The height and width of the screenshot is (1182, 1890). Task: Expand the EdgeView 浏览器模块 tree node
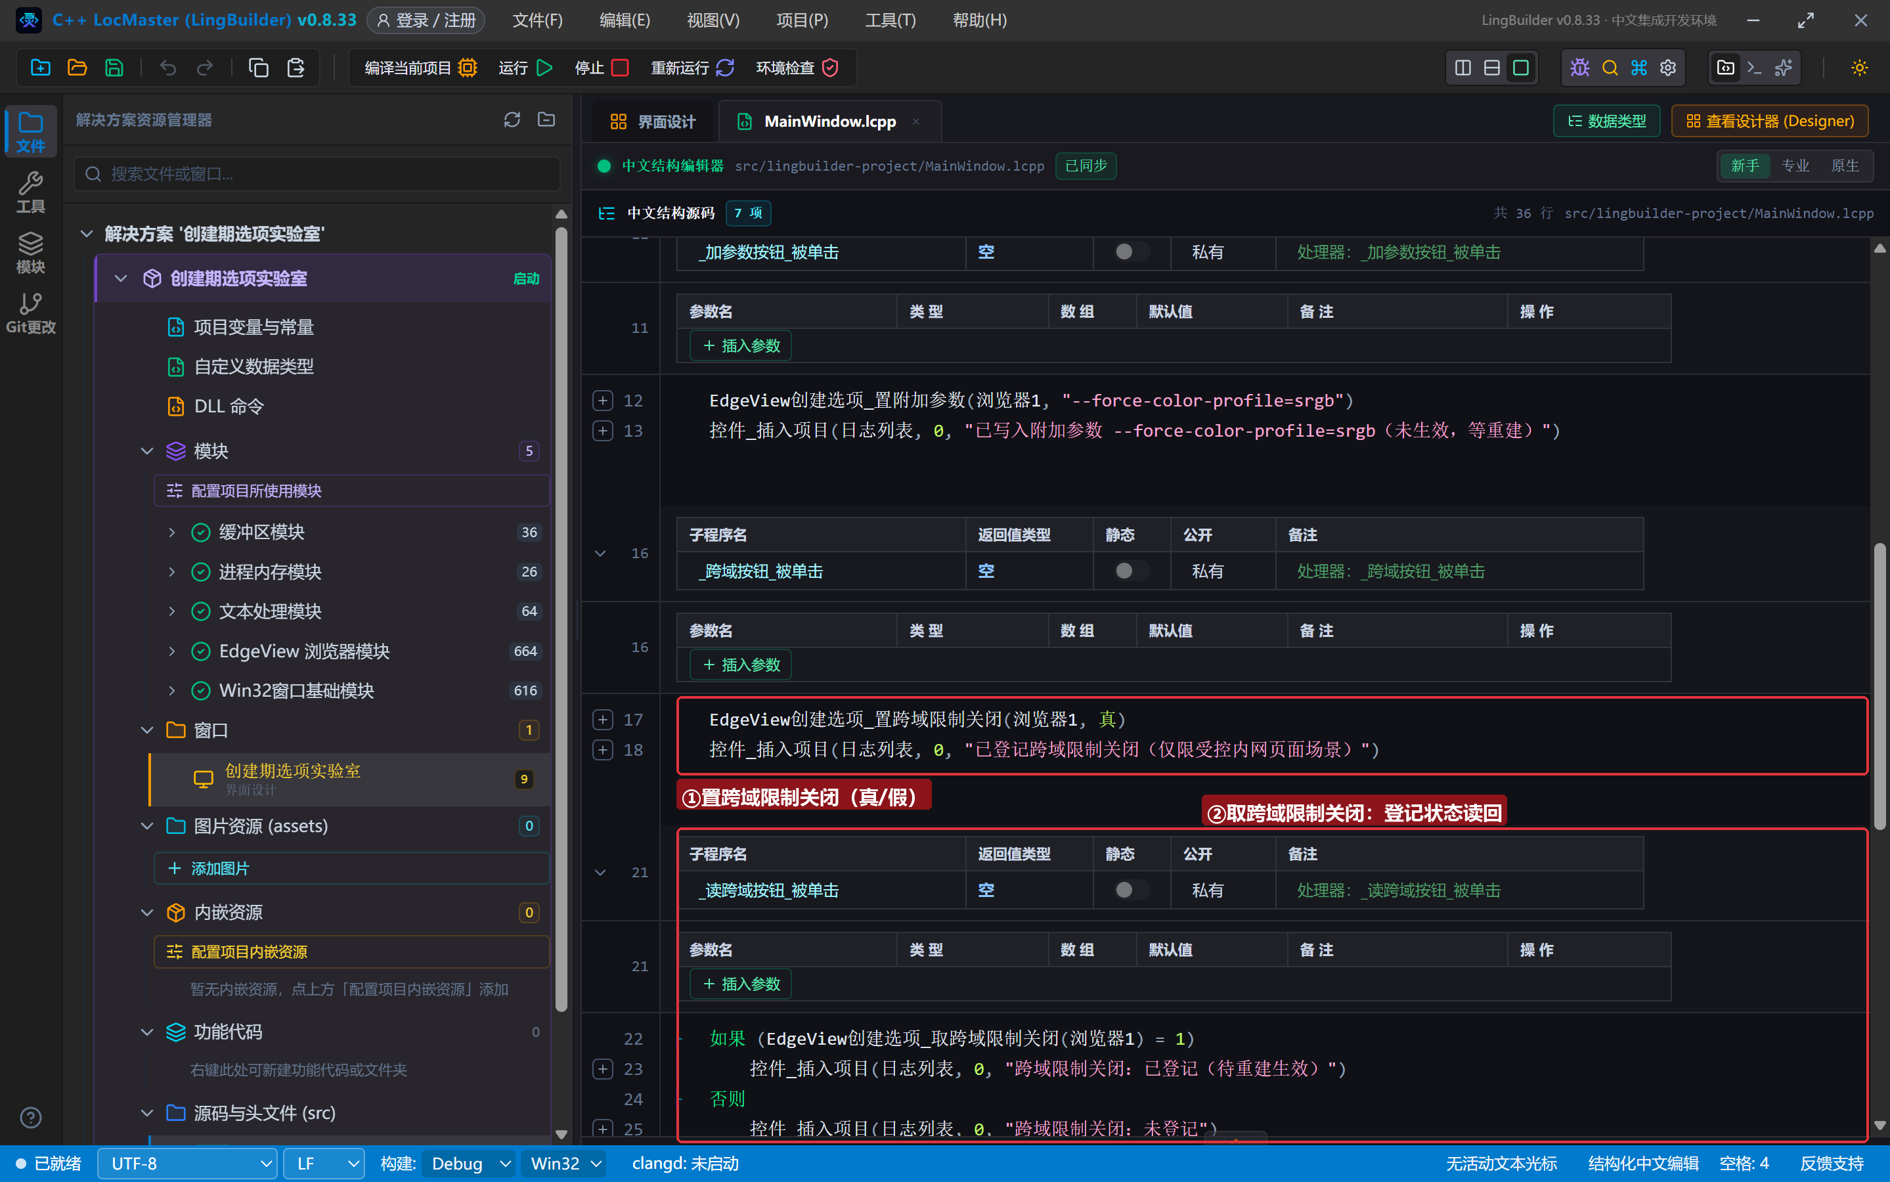(172, 651)
